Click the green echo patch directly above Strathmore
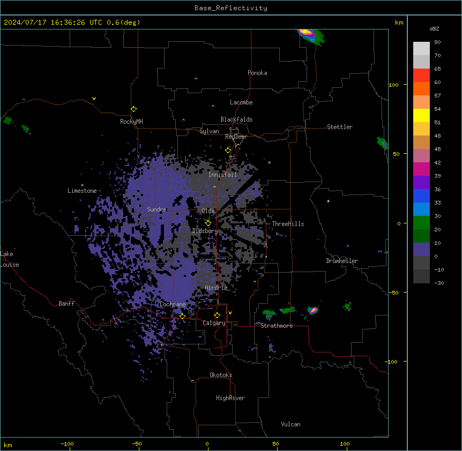Image resolution: width=462 pixels, height=451 pixels. tap(269, 313)
